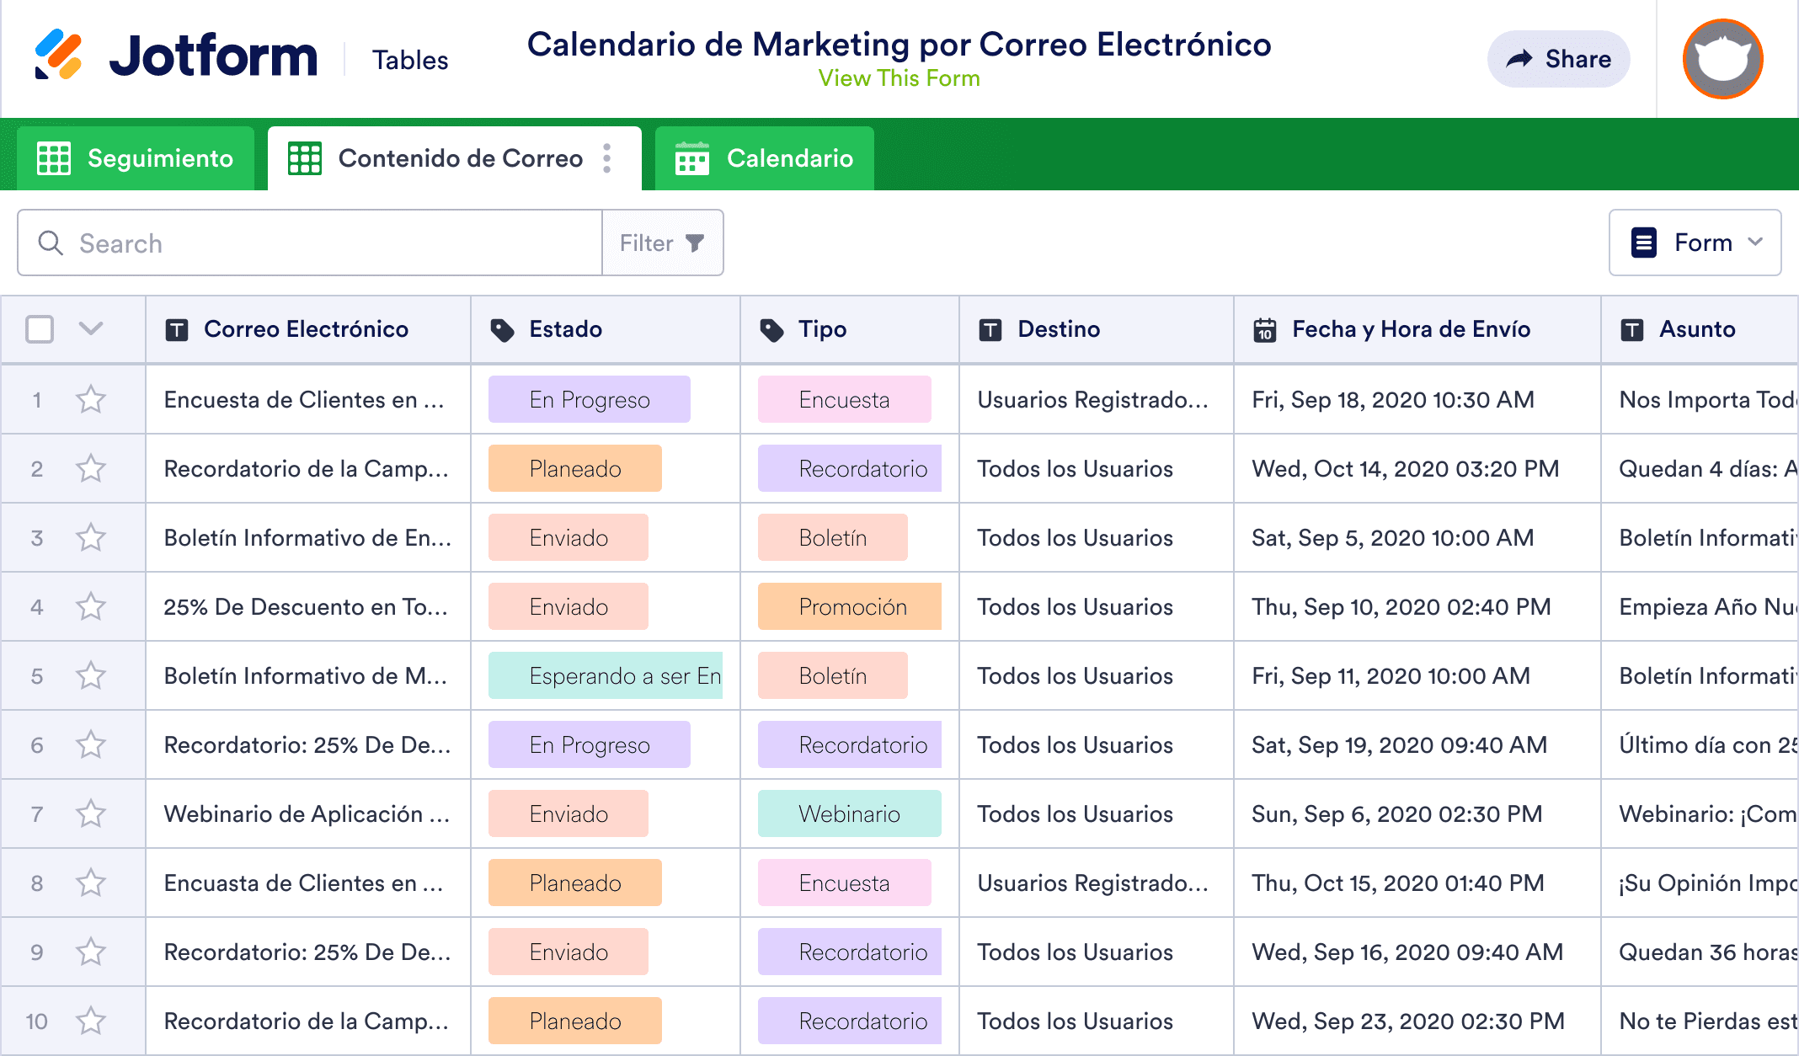Star row 5, Boletín Informativo de M...

91,675
